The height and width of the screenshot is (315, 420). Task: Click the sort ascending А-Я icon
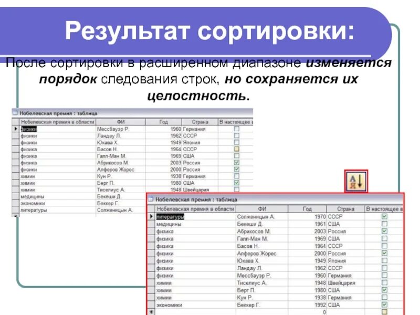[x=356, y=181]
